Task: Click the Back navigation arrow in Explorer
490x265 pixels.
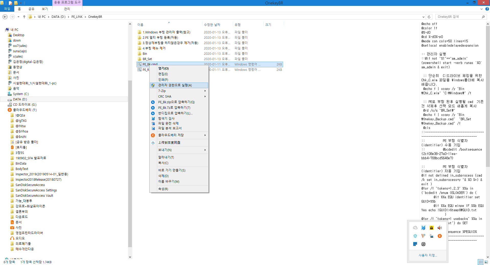Action: pyautogui.click(x=5, y=17)
